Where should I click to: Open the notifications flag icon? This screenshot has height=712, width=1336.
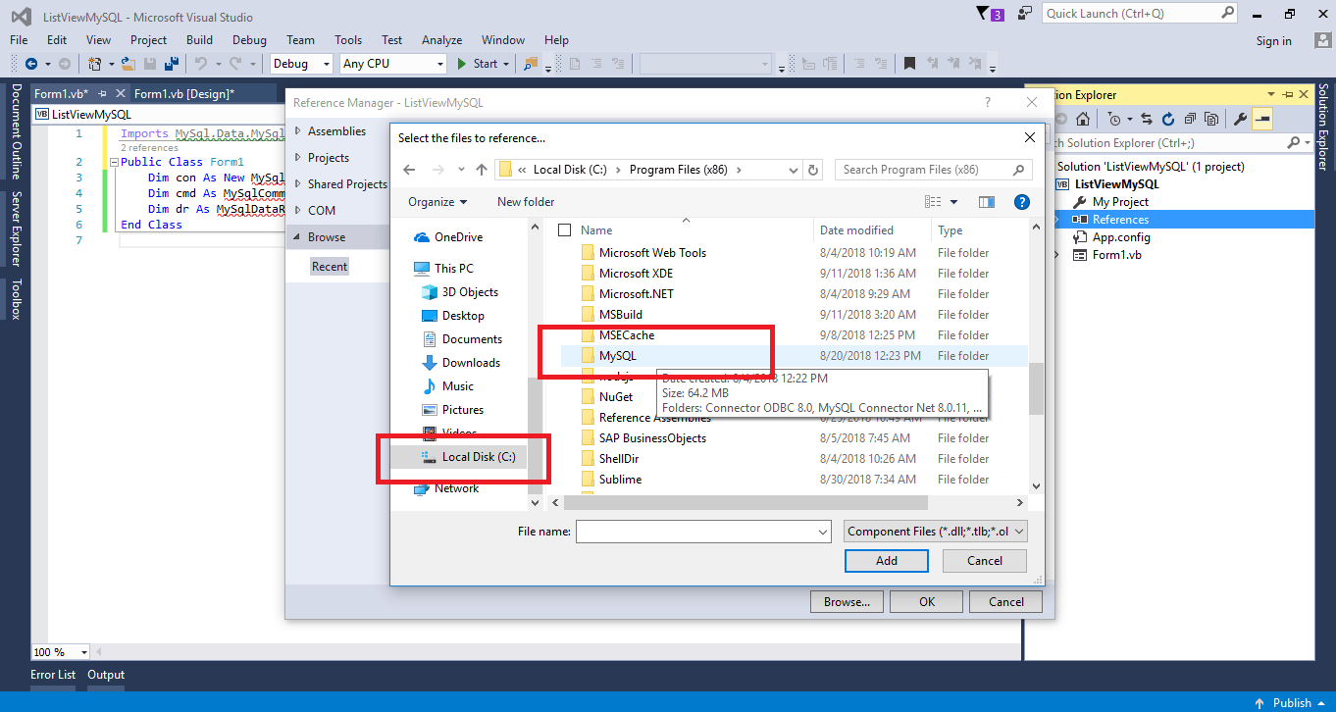pyautogui.click(x=984, y=14)
